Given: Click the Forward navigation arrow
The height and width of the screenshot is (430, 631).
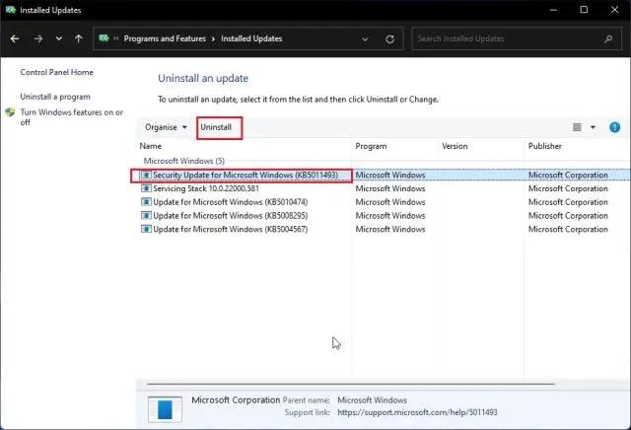Looking at the screenshot, I should [x=36, y=39].
